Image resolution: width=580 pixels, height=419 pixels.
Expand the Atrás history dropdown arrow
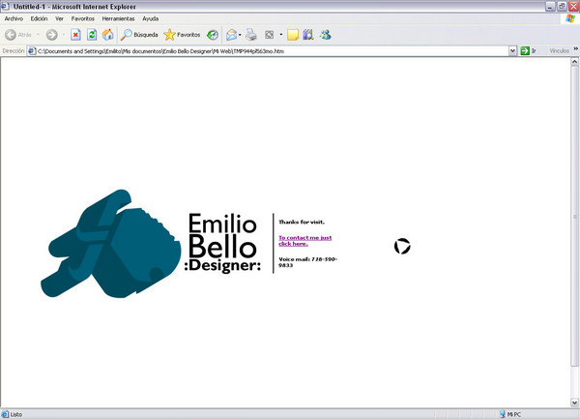[x=38, y=35]
